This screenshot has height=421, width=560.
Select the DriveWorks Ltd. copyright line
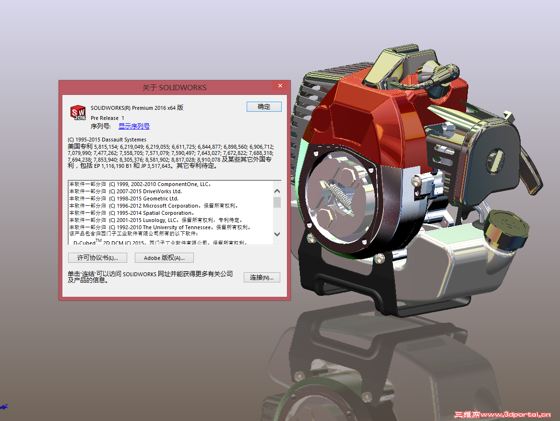(x=126, y=192)
